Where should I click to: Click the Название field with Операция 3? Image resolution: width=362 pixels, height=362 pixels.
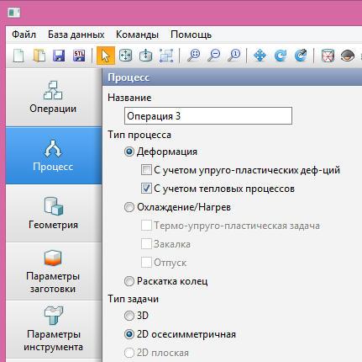pos(208,115)
